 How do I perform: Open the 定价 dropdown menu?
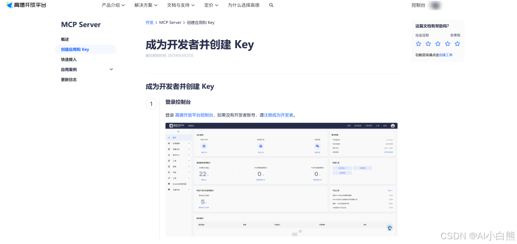point(211,5)
